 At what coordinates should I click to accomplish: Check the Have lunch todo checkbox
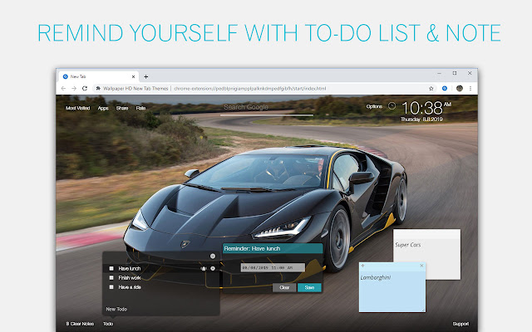pos(111,268)
